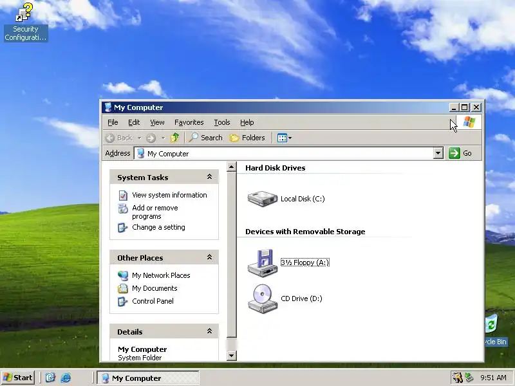
Task: Open the Views toolbar icon
Action: coord(282,138)
